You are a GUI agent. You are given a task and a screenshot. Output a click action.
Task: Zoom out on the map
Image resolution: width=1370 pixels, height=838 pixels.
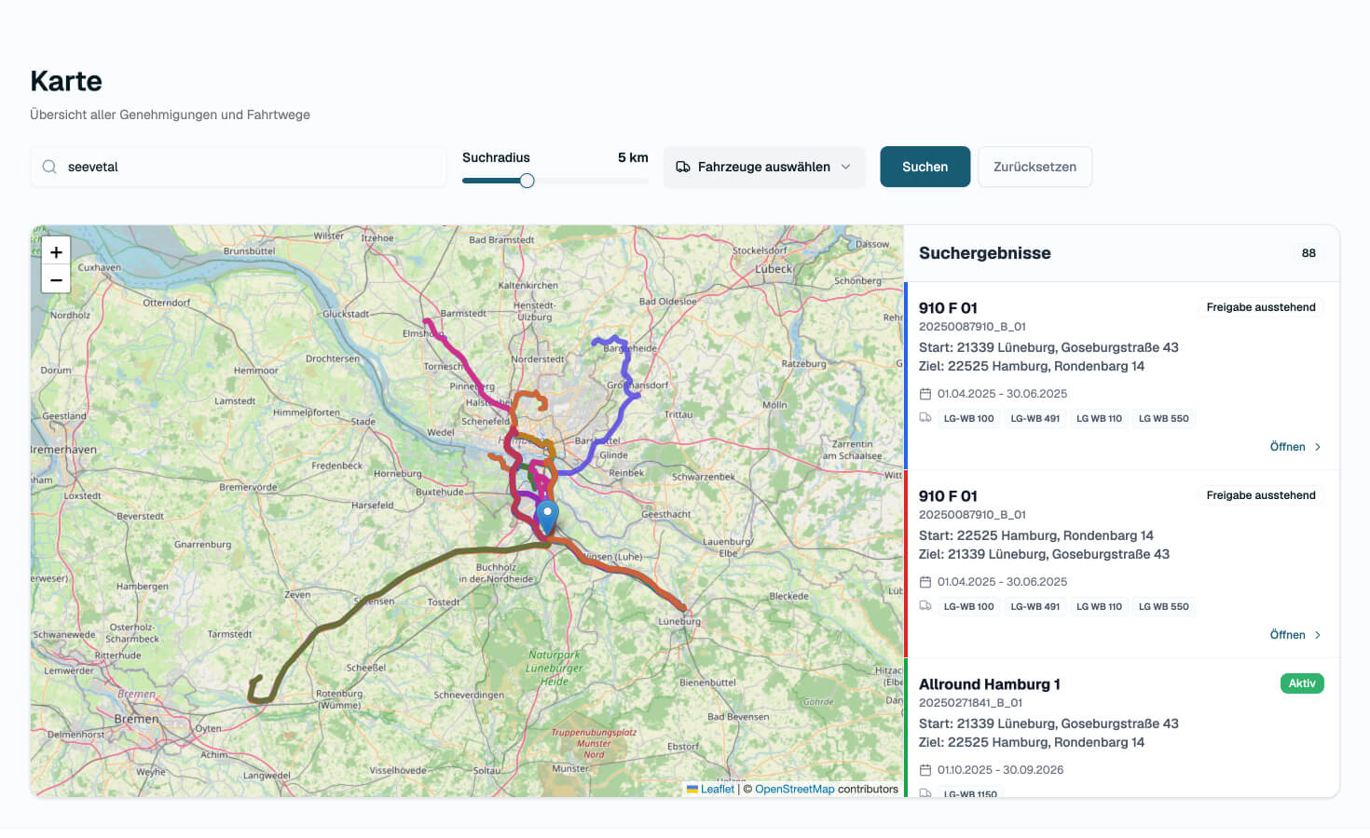click(56, 279)
